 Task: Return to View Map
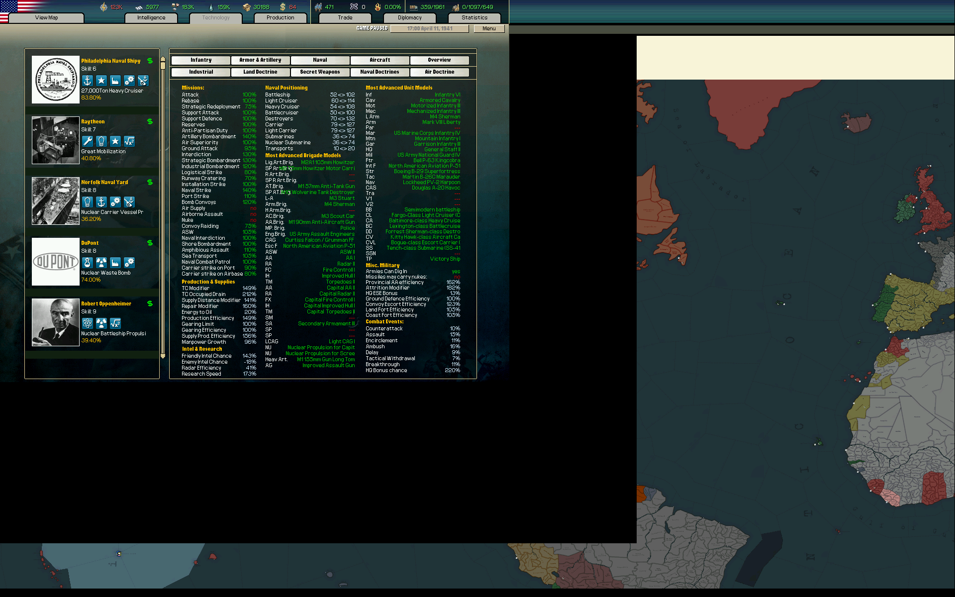tap(46, 18)
